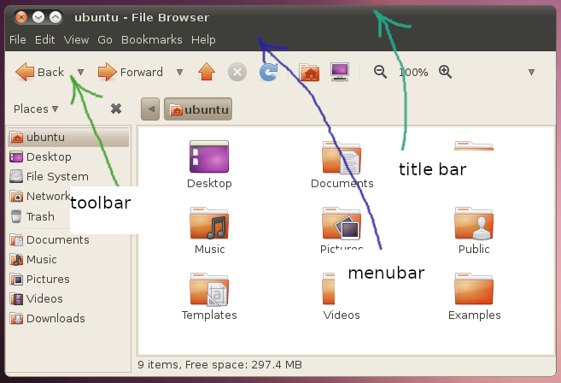Viewport: 561px width, 383px height.
Task: Close the Places side pane
Action: pos(116,109)
